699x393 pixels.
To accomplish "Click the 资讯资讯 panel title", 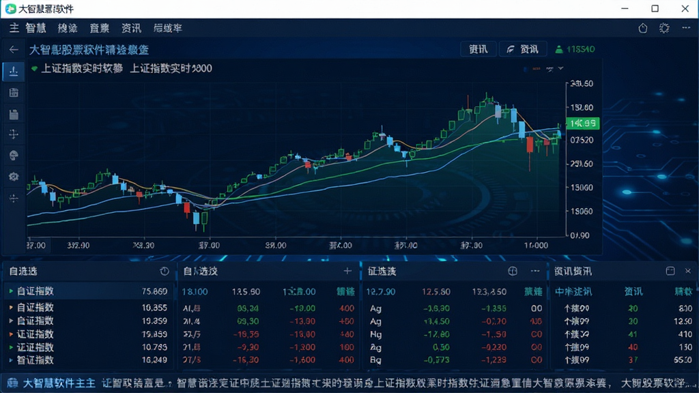I will 573,271.
